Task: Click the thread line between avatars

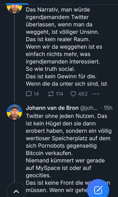Action: point(14,58)
